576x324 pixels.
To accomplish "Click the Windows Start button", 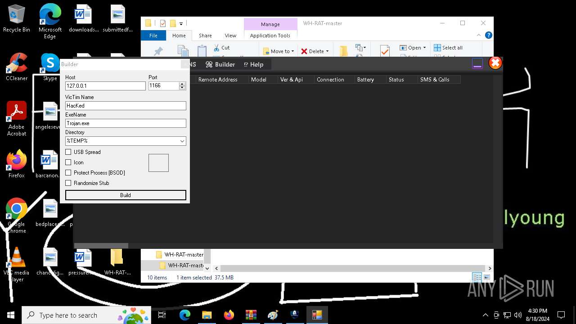I will coord(11,315).
